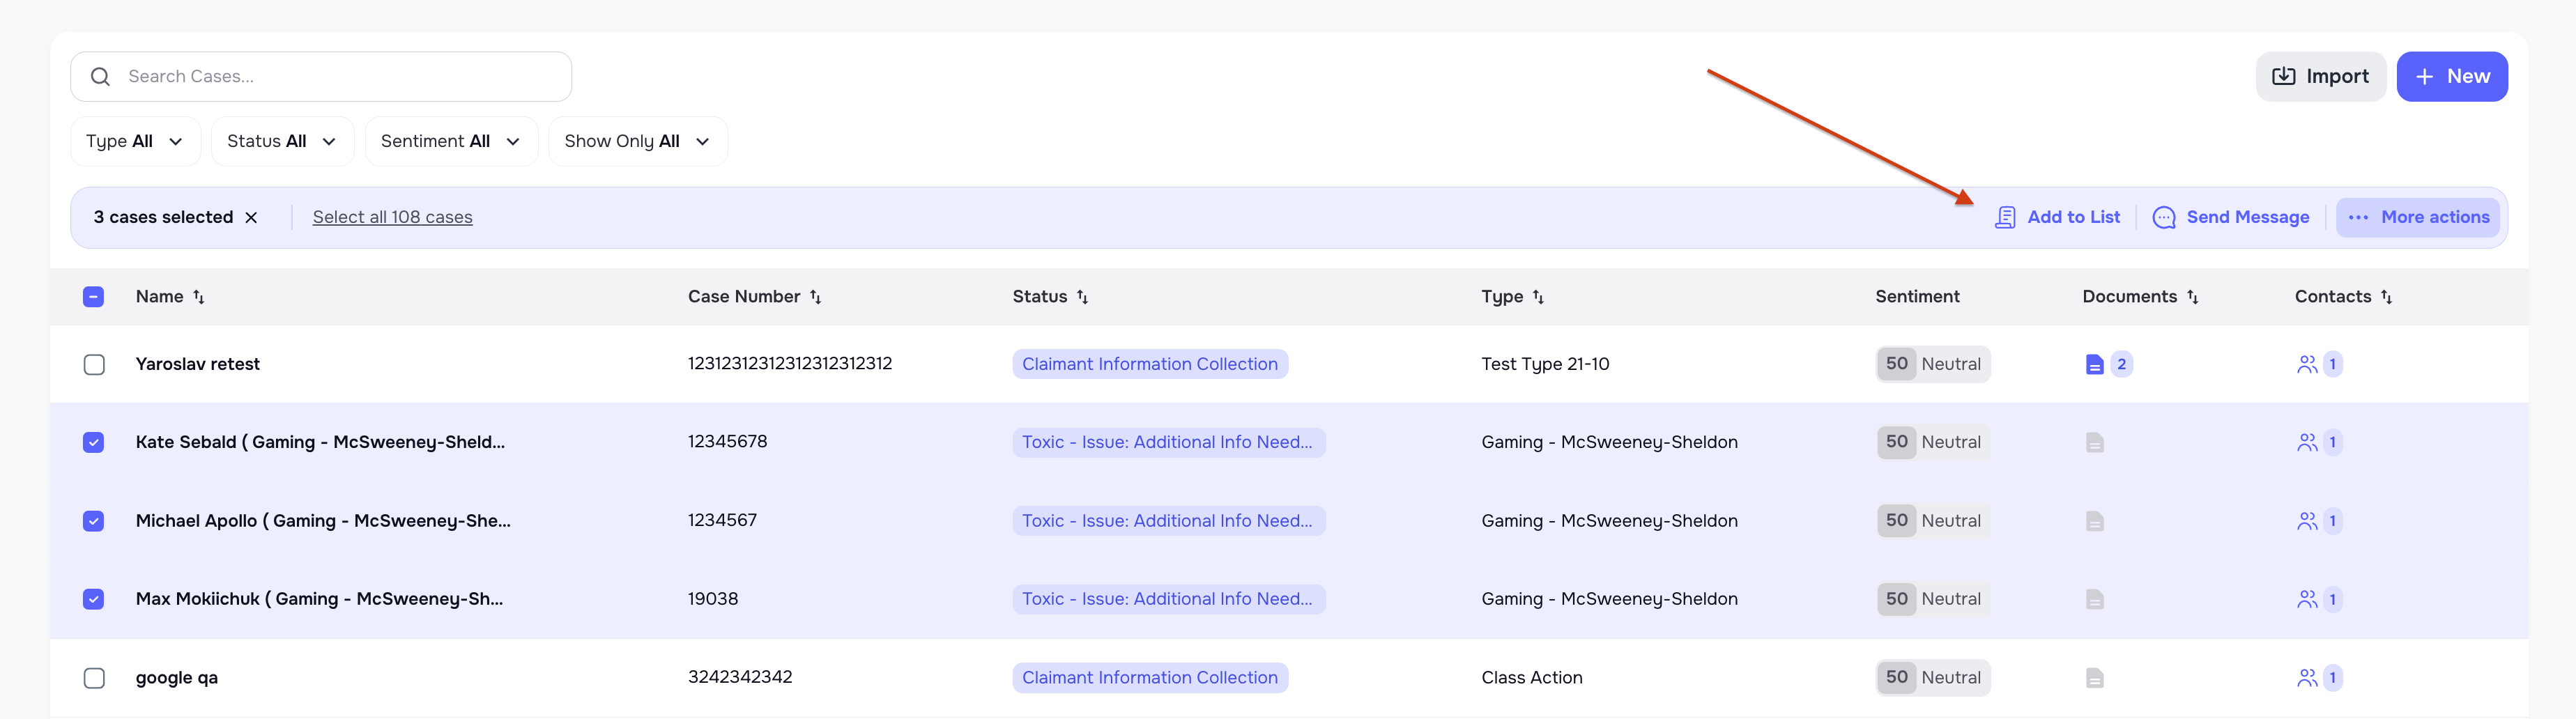Open the More actions menu
The width and height of the screenshot is (2576, 719).
tap(2418, 217)
